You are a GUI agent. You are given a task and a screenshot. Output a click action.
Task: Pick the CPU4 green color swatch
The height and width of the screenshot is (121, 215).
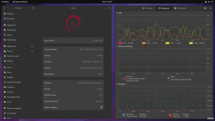tap(191, 43)
